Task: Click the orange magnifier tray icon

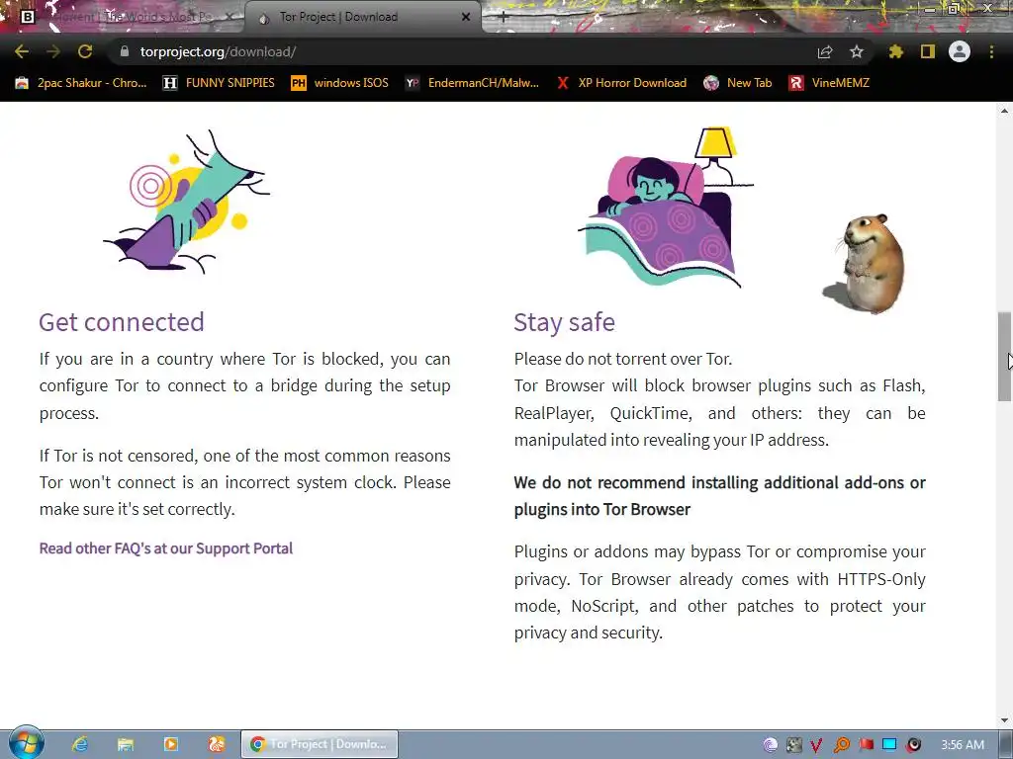Action: [x=841, y=745]
